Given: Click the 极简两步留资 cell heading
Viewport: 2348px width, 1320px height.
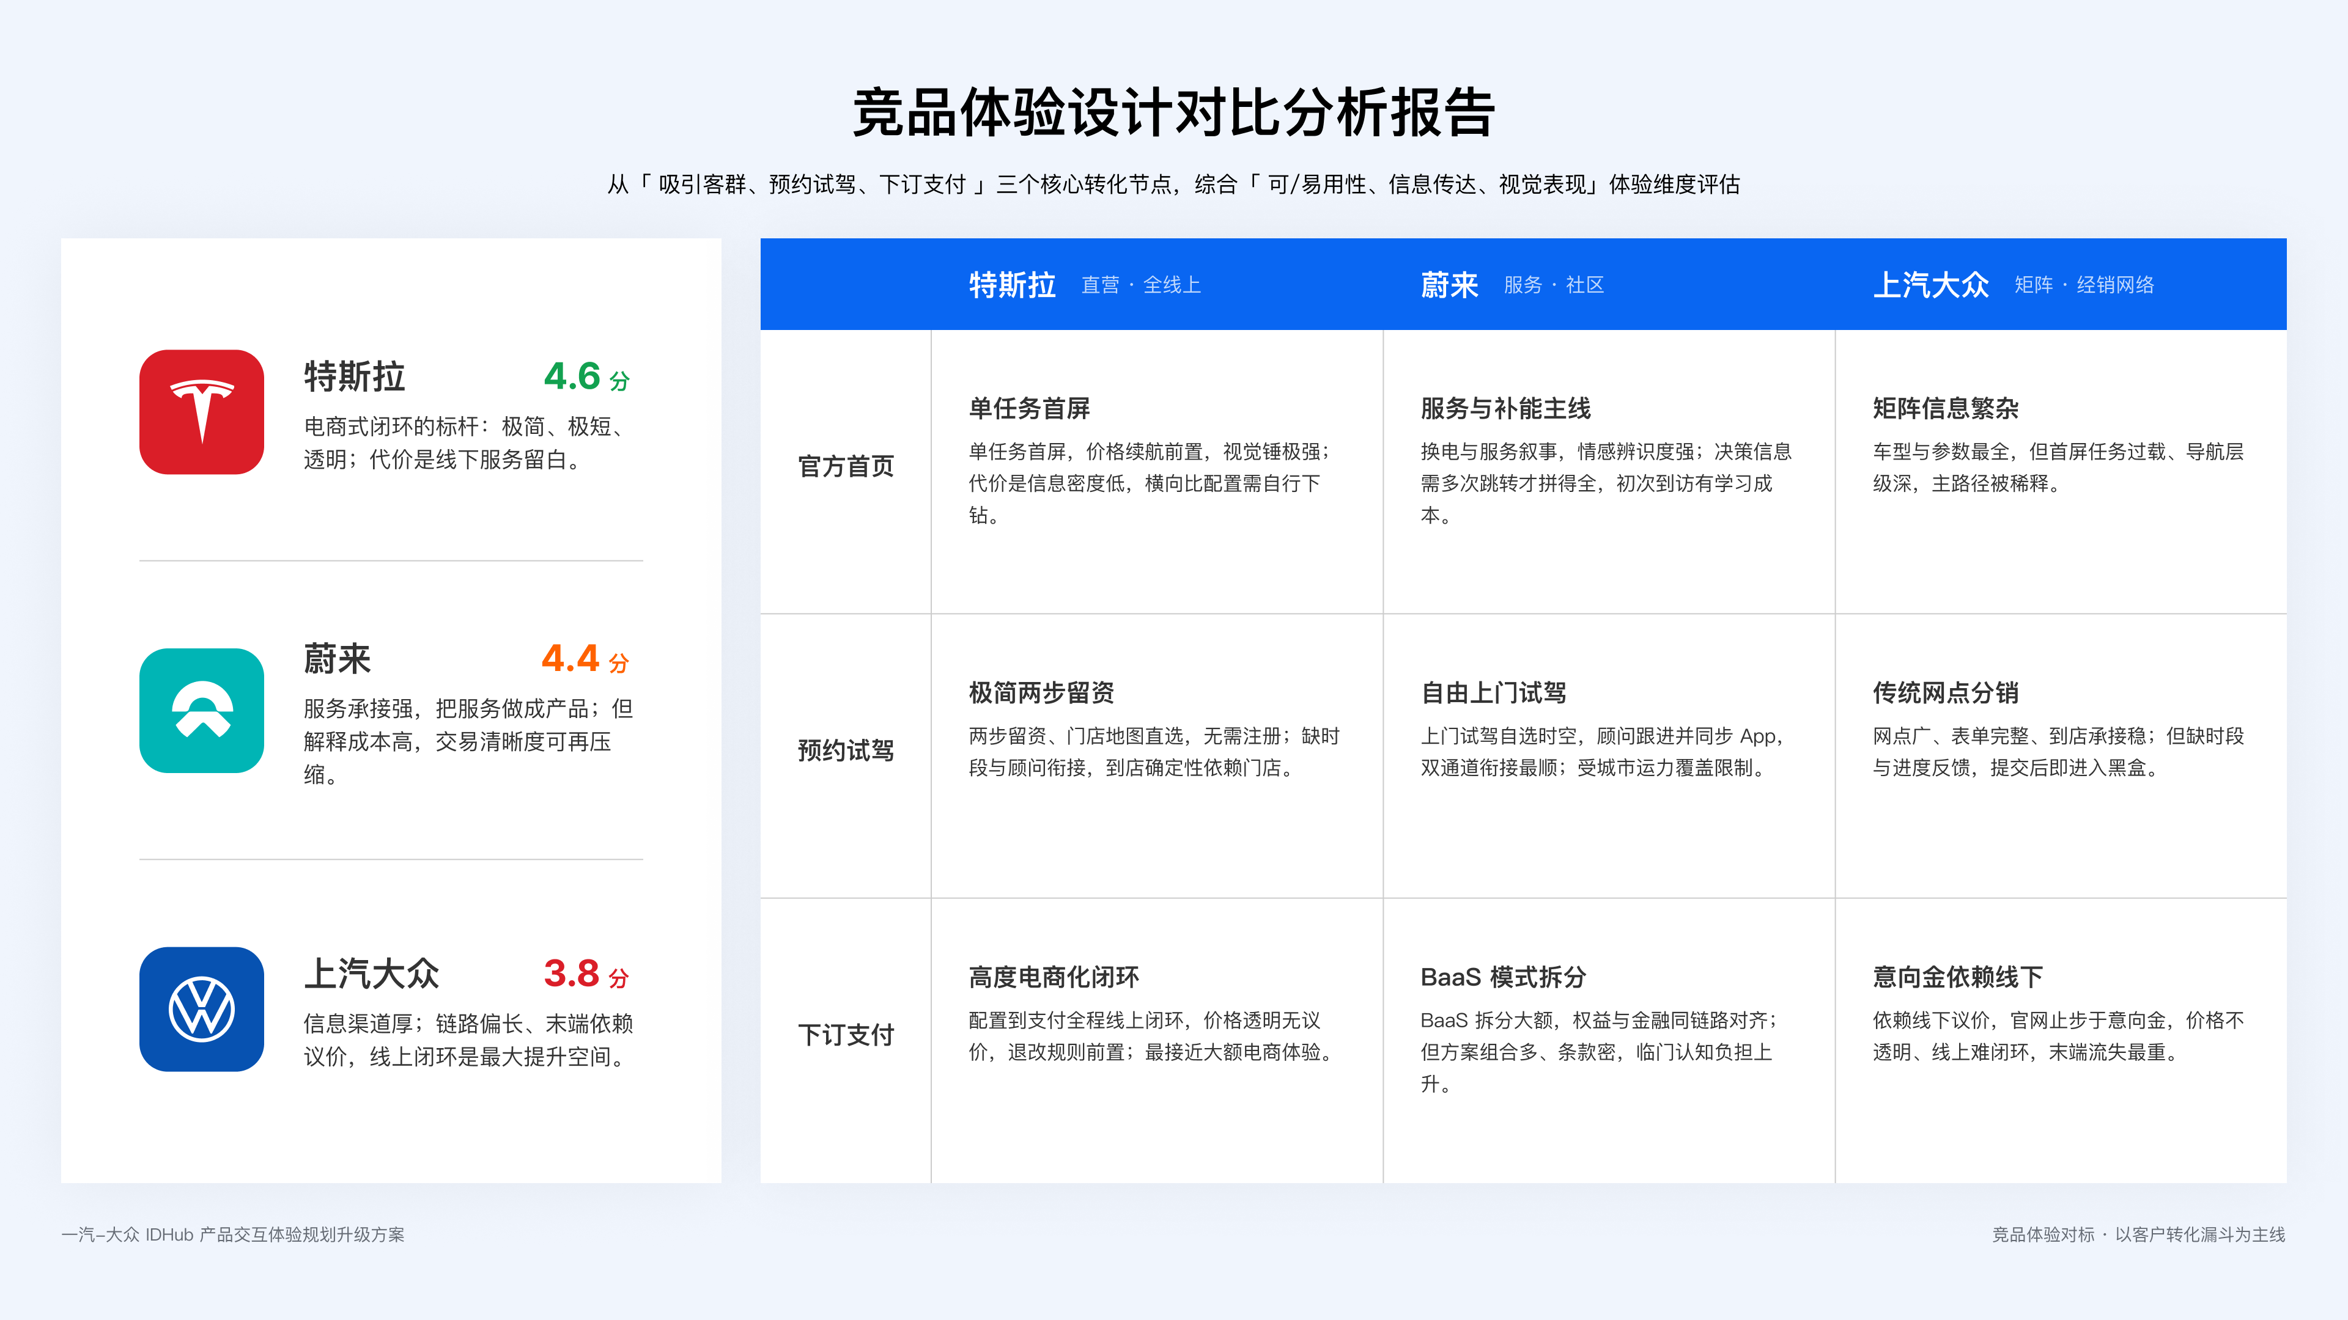Looking at the screenshot, I should 1042,692.
